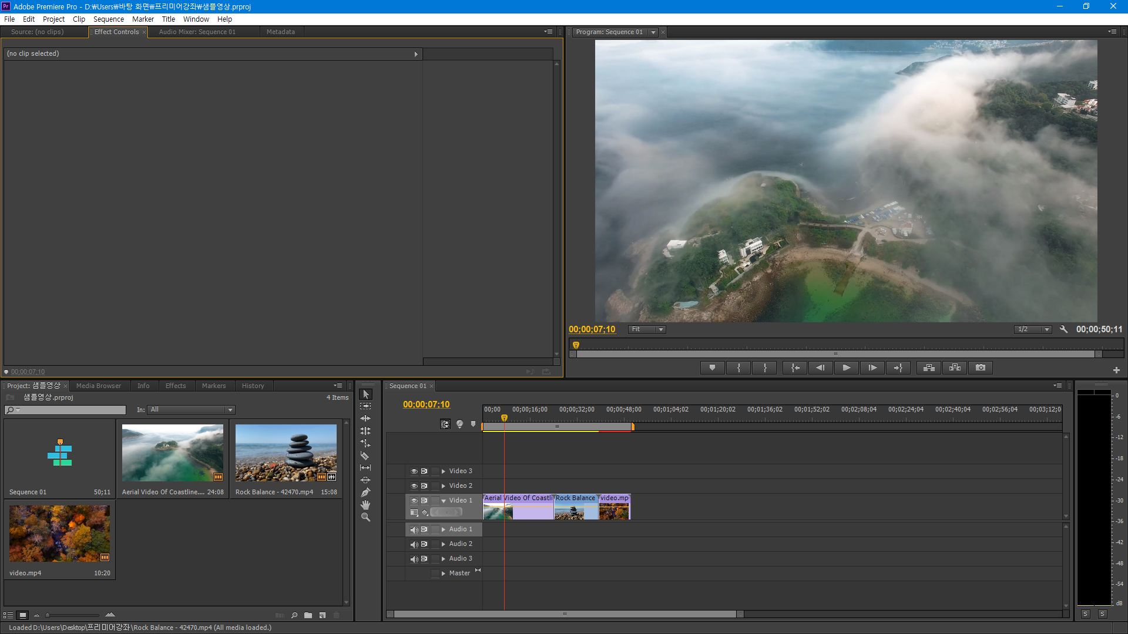Open the 1/2 playback resolution dropdown

(1033, 329)
